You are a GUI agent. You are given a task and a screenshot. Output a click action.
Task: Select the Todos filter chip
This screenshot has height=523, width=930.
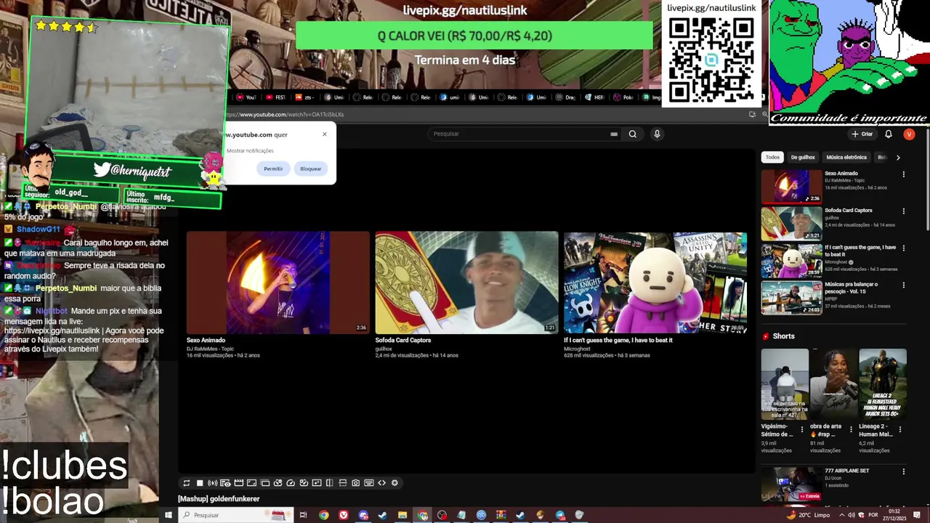click(772, 157)
